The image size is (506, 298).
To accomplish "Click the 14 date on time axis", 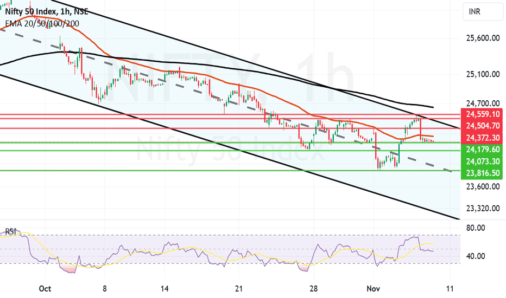I will 165,288.
